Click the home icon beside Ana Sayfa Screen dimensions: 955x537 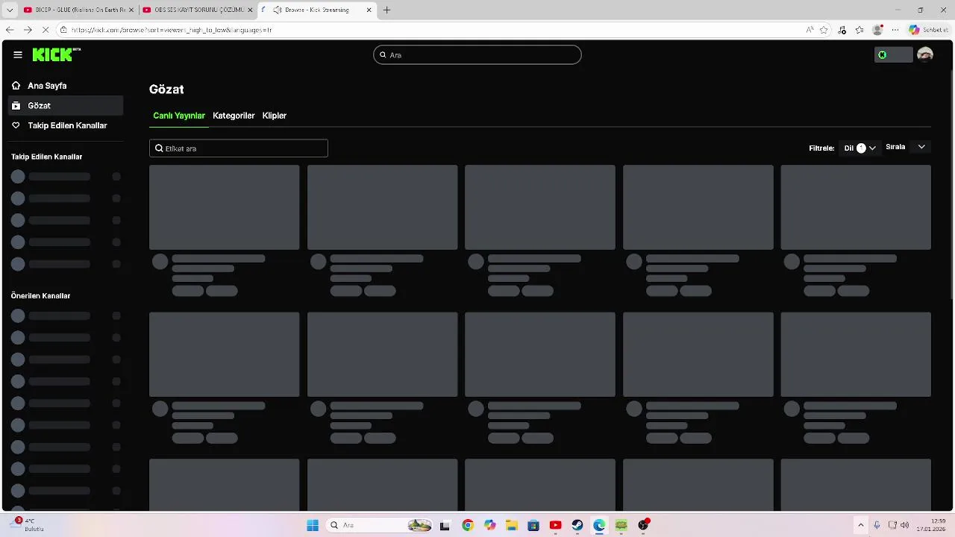click(16, 86)
